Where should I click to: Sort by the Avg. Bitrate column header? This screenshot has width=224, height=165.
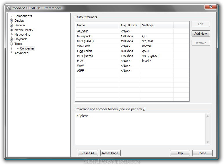[130, 25]
